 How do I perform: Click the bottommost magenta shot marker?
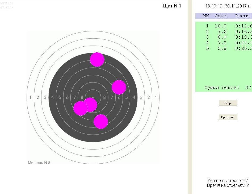(x=101, y=122)
